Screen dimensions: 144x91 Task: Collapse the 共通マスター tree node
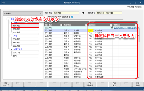click(x=11, y=49)
